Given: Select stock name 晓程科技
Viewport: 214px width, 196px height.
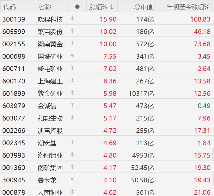Looking at the screenshot, I should tap(50, 19).
